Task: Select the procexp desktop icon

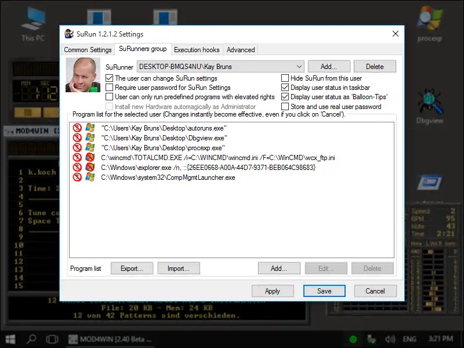Action: pyautogui.click(x=429, y=24)
